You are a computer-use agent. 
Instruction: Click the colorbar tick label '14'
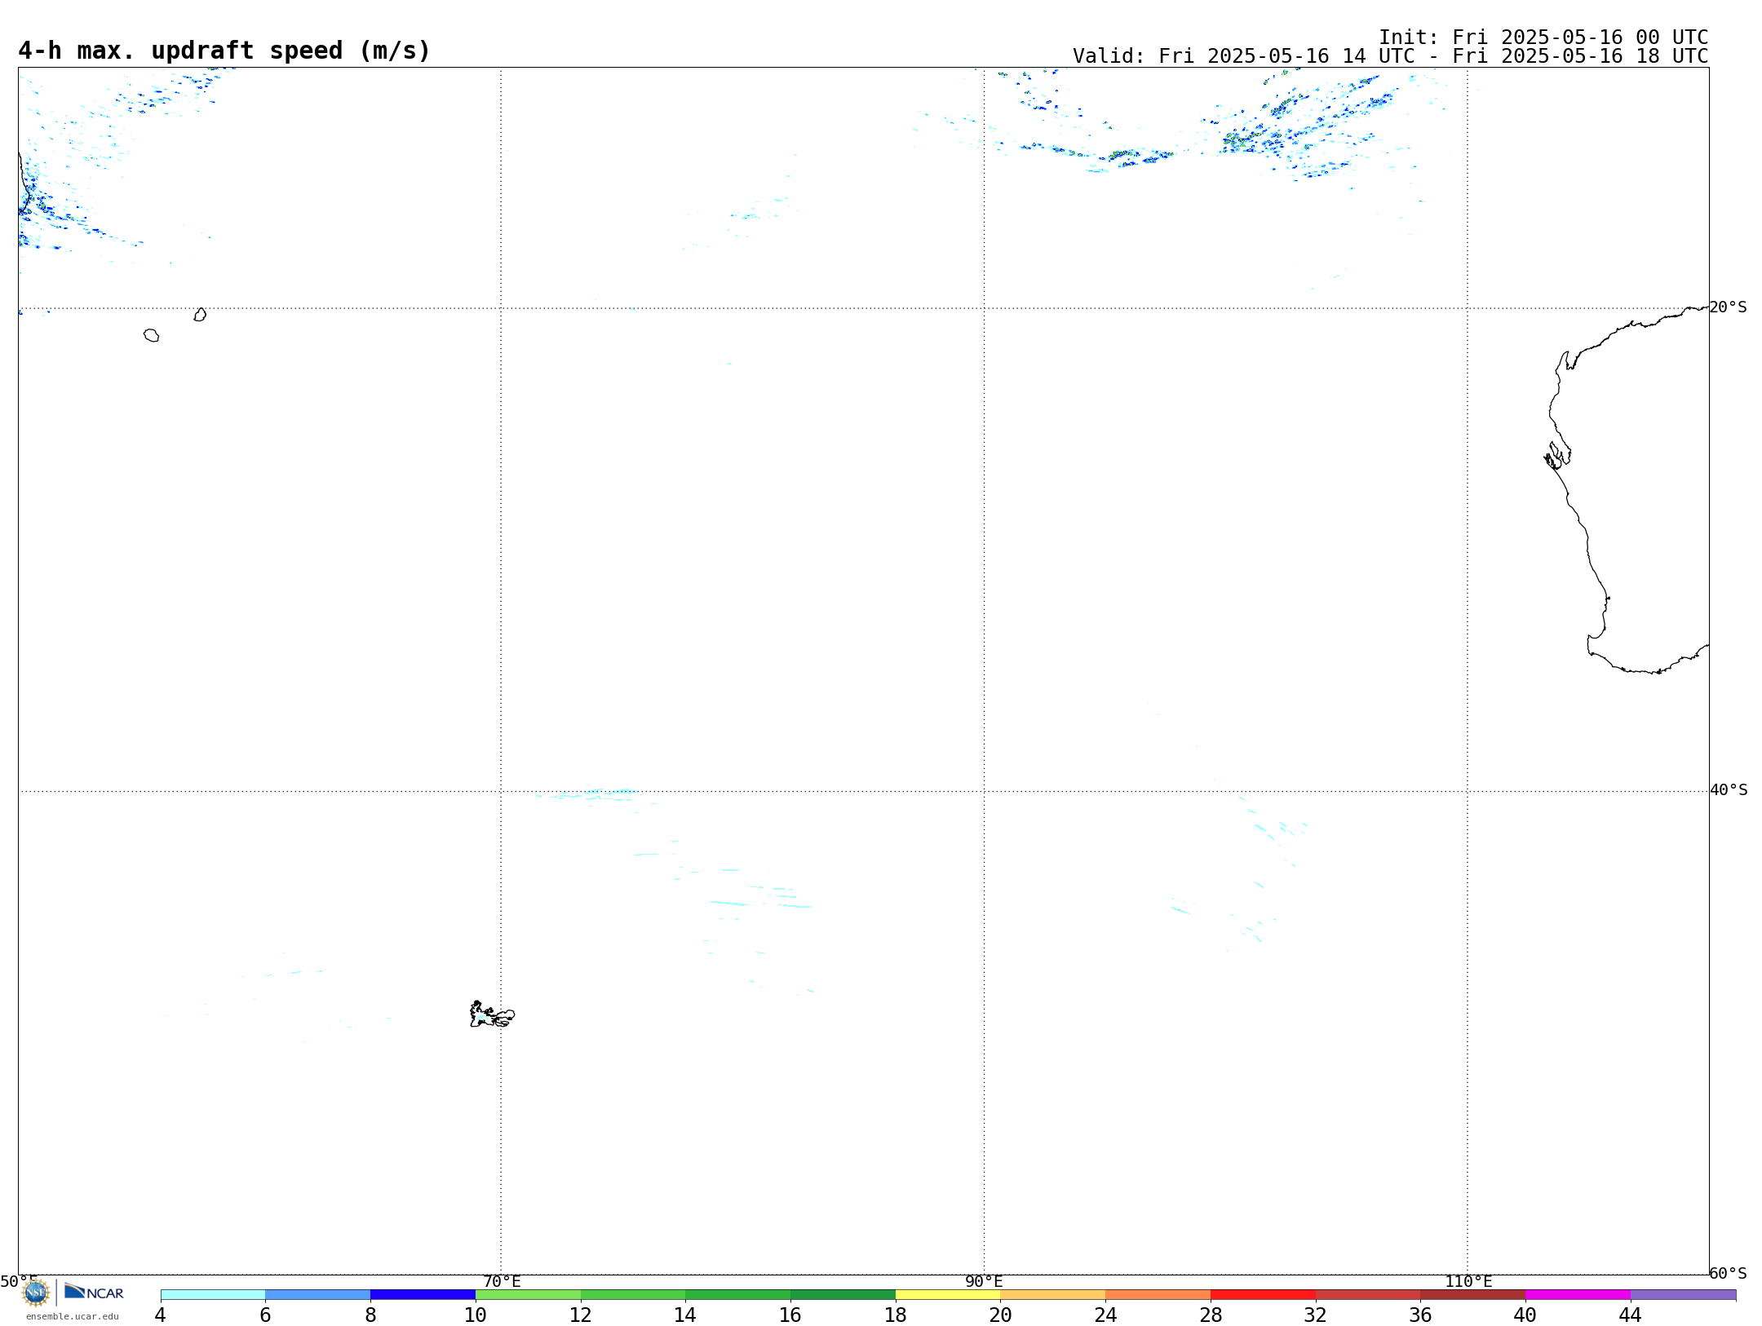[x=685, y=1315]
